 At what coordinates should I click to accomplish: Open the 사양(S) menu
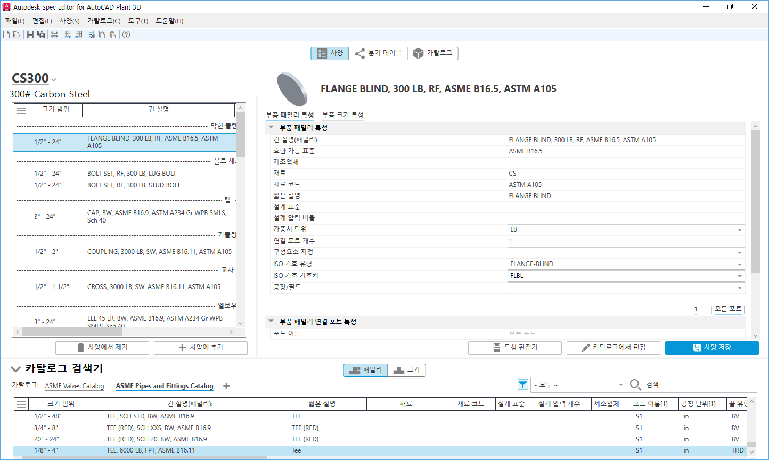[70, 21]
